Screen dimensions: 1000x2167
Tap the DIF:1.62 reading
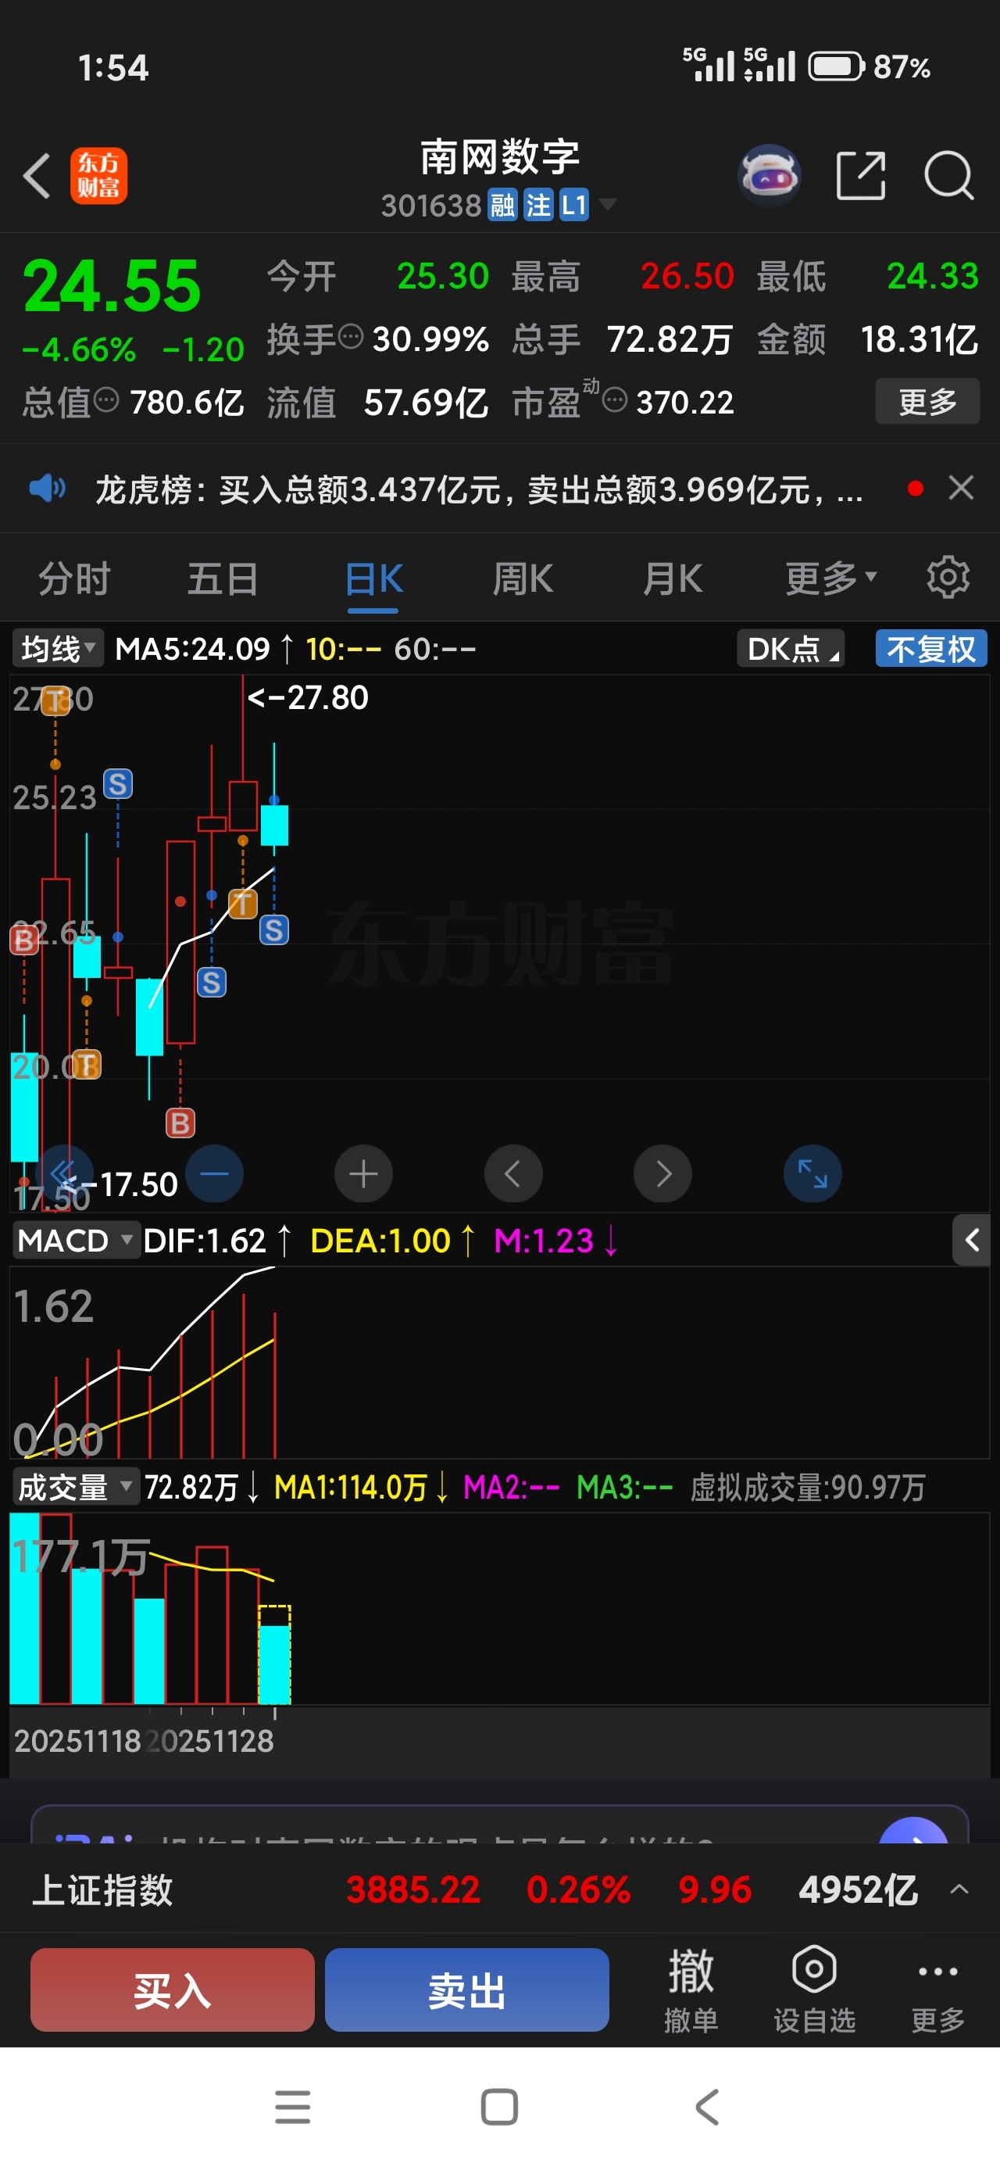(x=205, y=1241)
